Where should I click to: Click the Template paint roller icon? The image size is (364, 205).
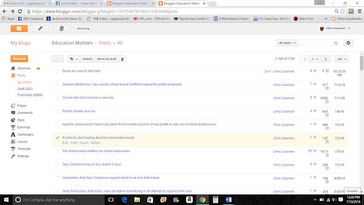coord(13,149)
